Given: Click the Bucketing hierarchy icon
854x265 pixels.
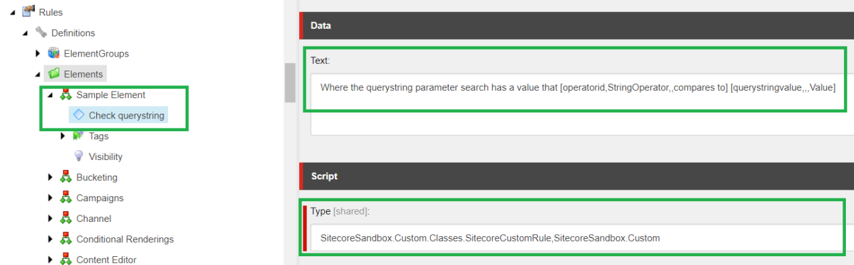Looking at the screenshot, I should pos(66,177).
